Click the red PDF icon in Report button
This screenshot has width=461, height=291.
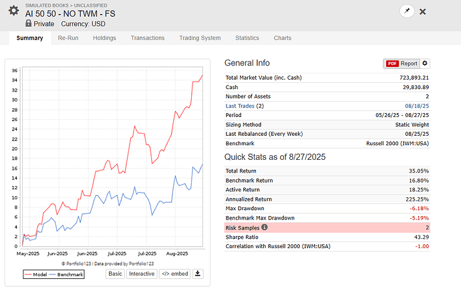tap(392, 64)
